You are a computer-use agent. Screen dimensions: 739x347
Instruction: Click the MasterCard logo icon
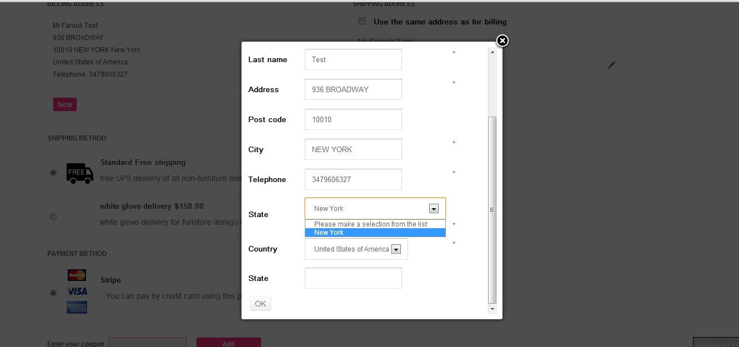coord(77,275)
